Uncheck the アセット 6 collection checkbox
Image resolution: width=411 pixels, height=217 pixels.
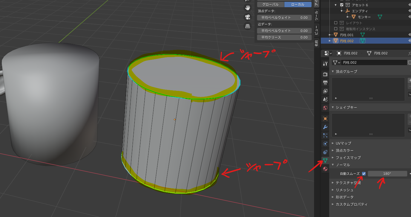coord(342,5)
